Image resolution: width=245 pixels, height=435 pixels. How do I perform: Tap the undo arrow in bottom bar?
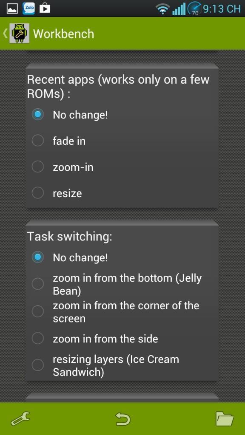click(x=123, y=418)
